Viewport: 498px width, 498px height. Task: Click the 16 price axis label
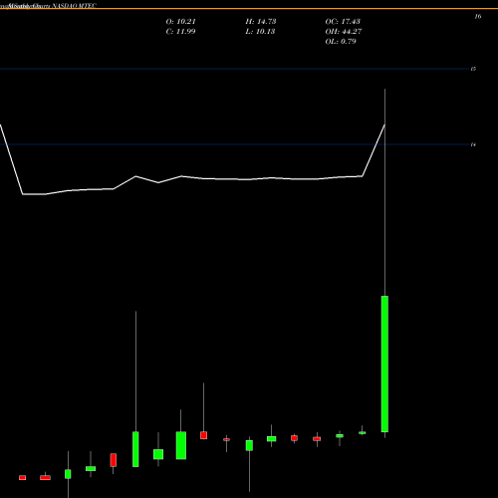(x=478, y=16)
